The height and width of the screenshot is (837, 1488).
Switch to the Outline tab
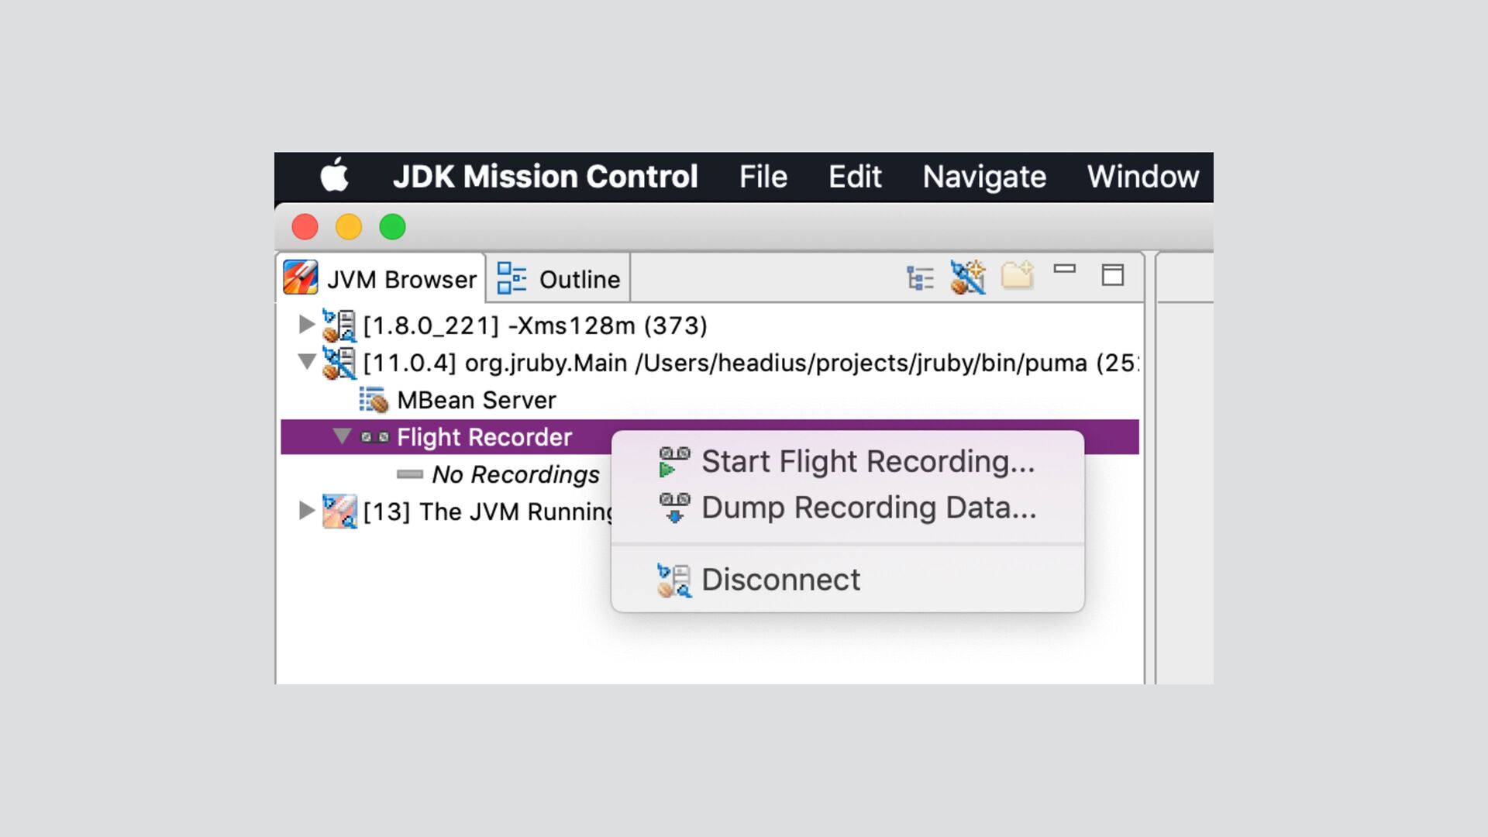tap(559, 279)
